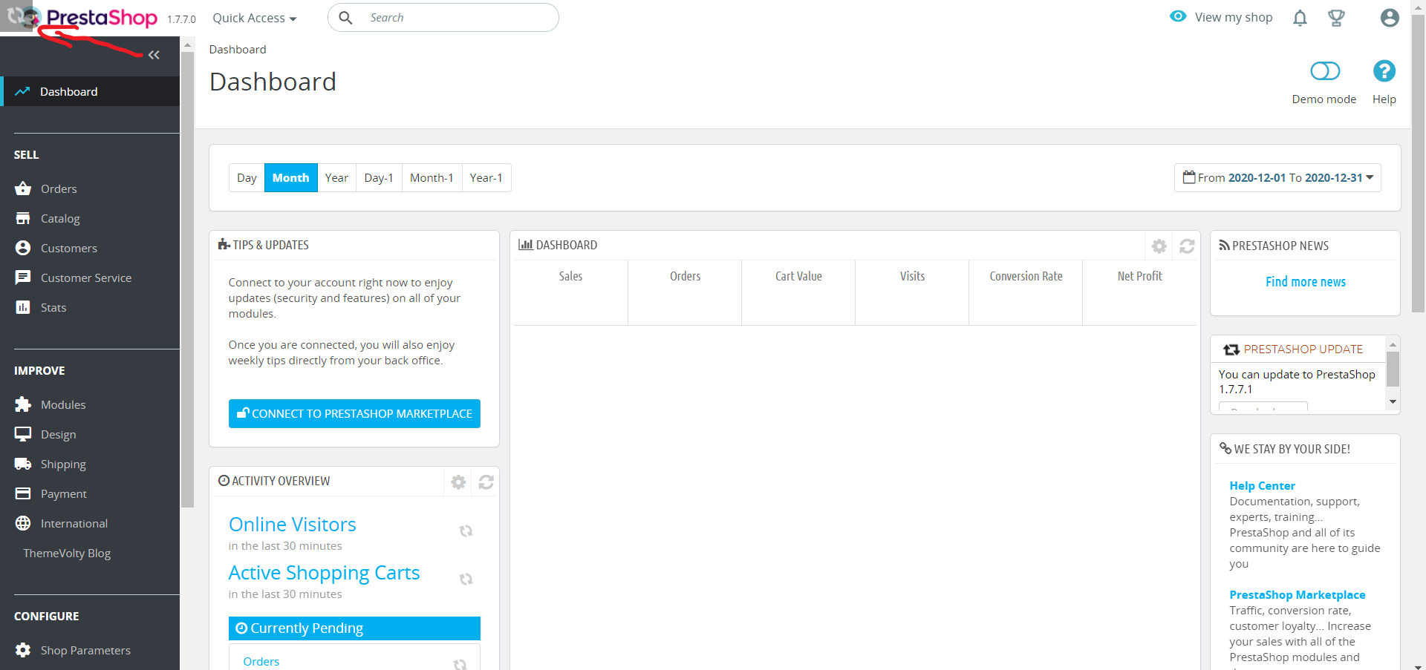Click the Orders basket icon

23,188
